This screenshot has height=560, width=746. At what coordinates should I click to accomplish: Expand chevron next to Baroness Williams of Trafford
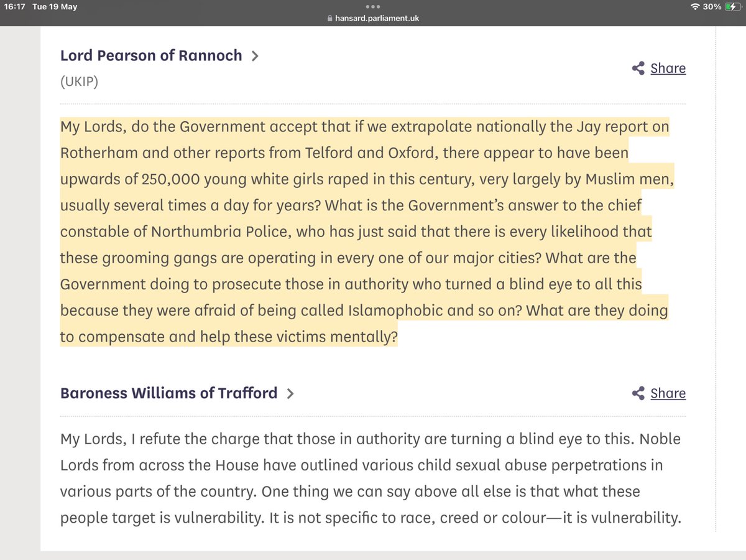click(x=290, y=394)
